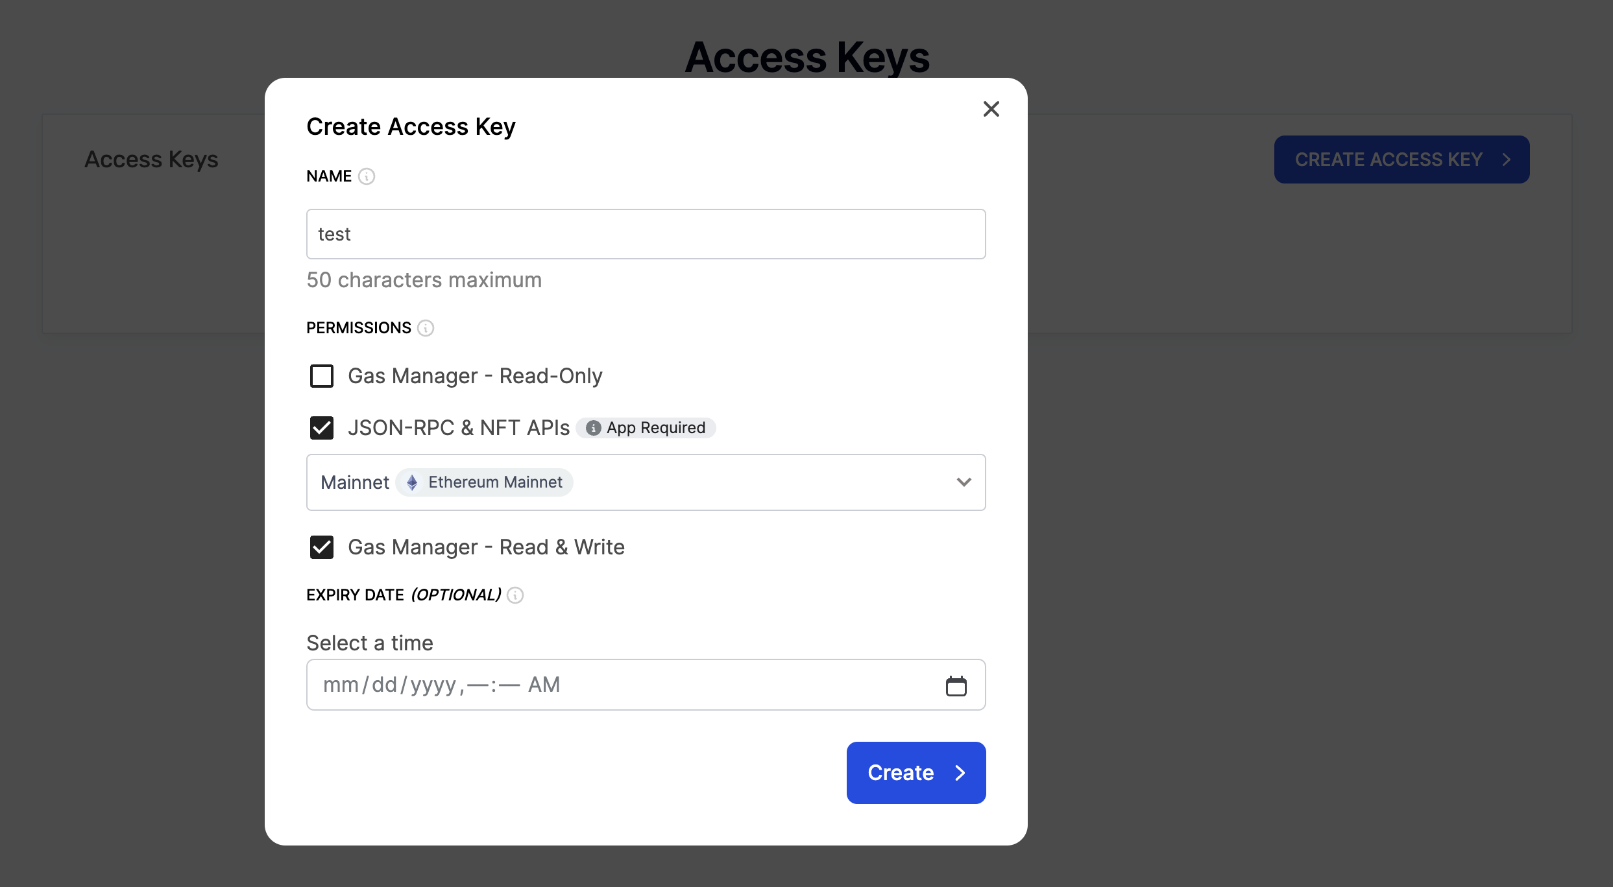The height and width of the screenshot is (887, 1613).
Task: Open the calendar picker icon
Action: point(956,685)
